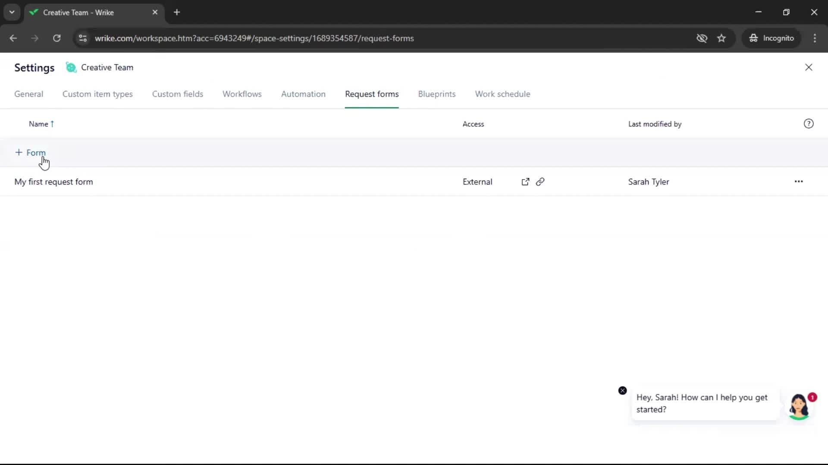
Task: Open the Blueprints tab
Action: coord(437,94)
